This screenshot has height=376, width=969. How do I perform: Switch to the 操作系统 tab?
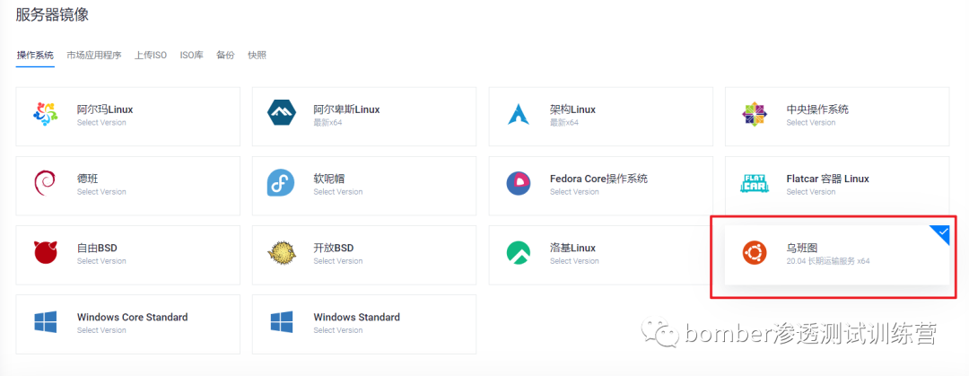pyautogui.click(x=35, y=55)
